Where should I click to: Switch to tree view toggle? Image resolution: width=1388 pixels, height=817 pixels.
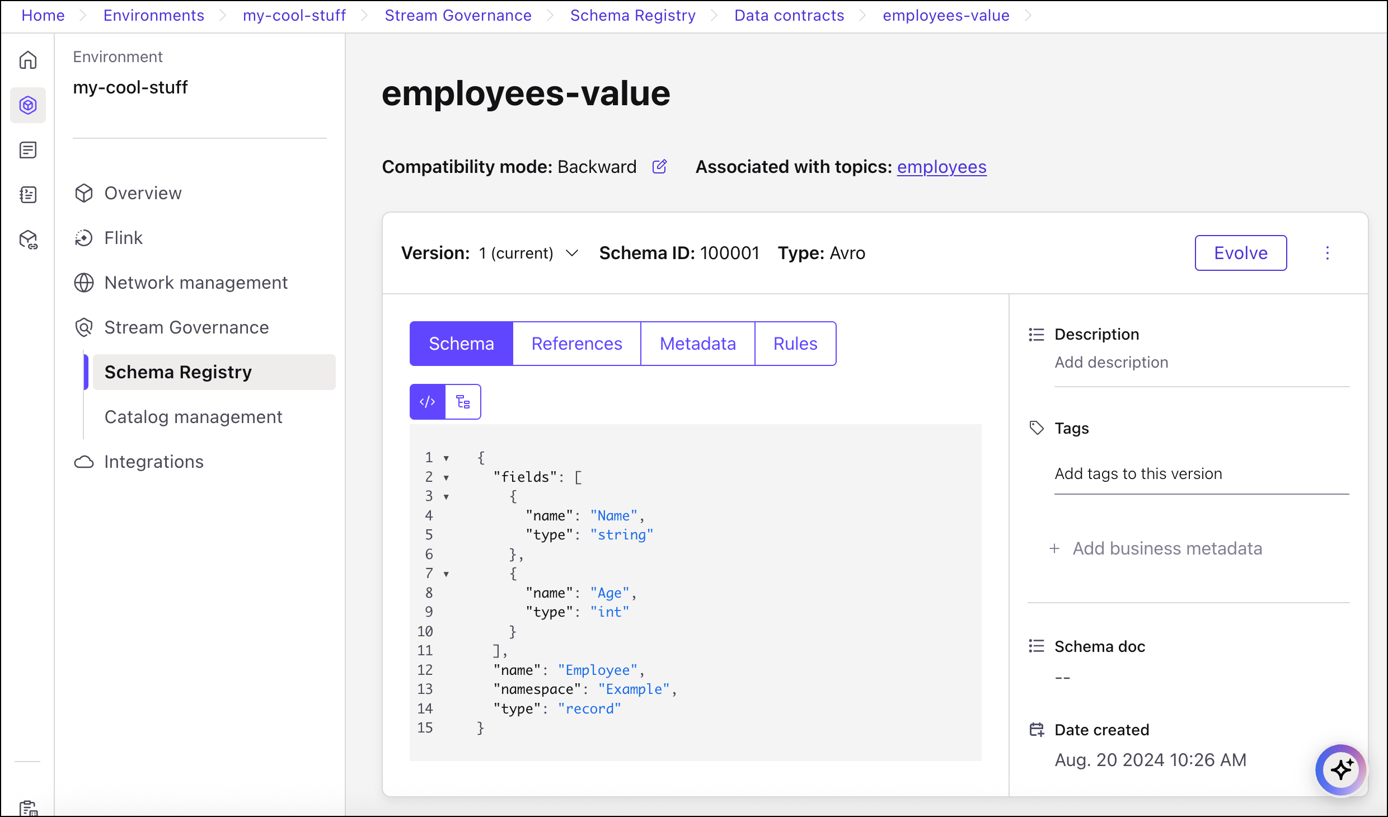pyautogui.click(x=463, y=402)
